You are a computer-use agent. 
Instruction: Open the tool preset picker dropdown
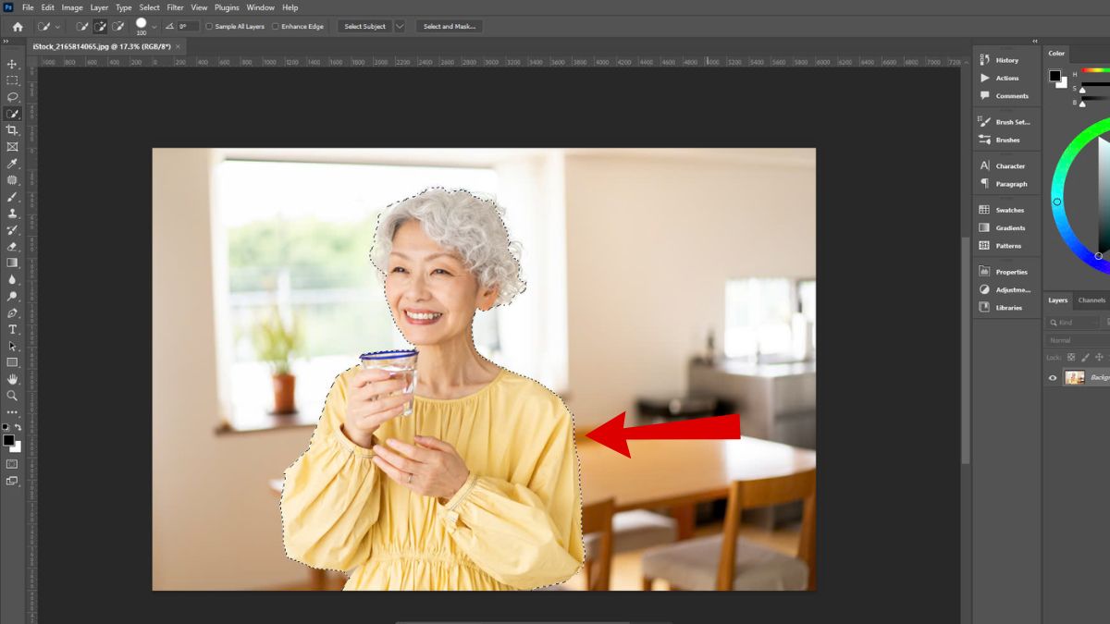pyautogui.click(x=56, y=27)
